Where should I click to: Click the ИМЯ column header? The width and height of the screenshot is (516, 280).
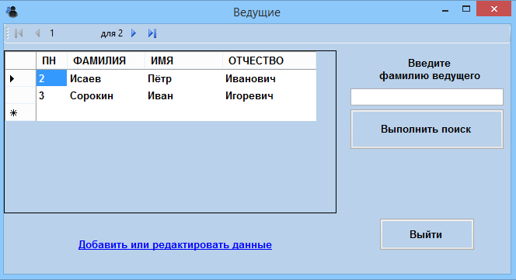click(183, 60)
